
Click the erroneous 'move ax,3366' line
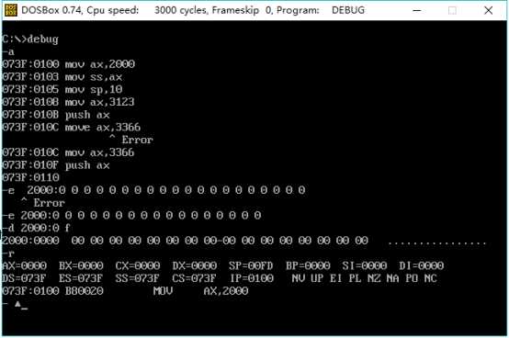pyautogui.click(x=72, y=127)
